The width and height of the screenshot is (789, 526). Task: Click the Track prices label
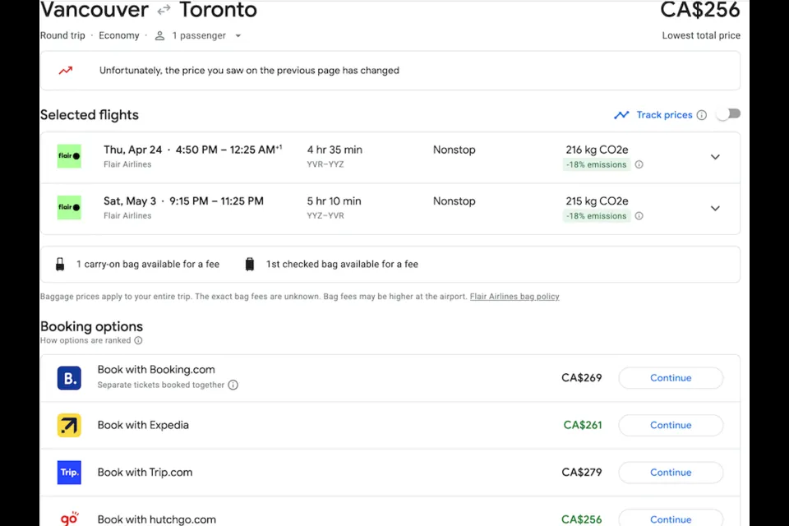664,115
